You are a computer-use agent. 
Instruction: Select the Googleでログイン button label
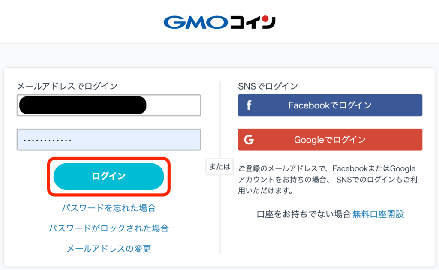330,140
